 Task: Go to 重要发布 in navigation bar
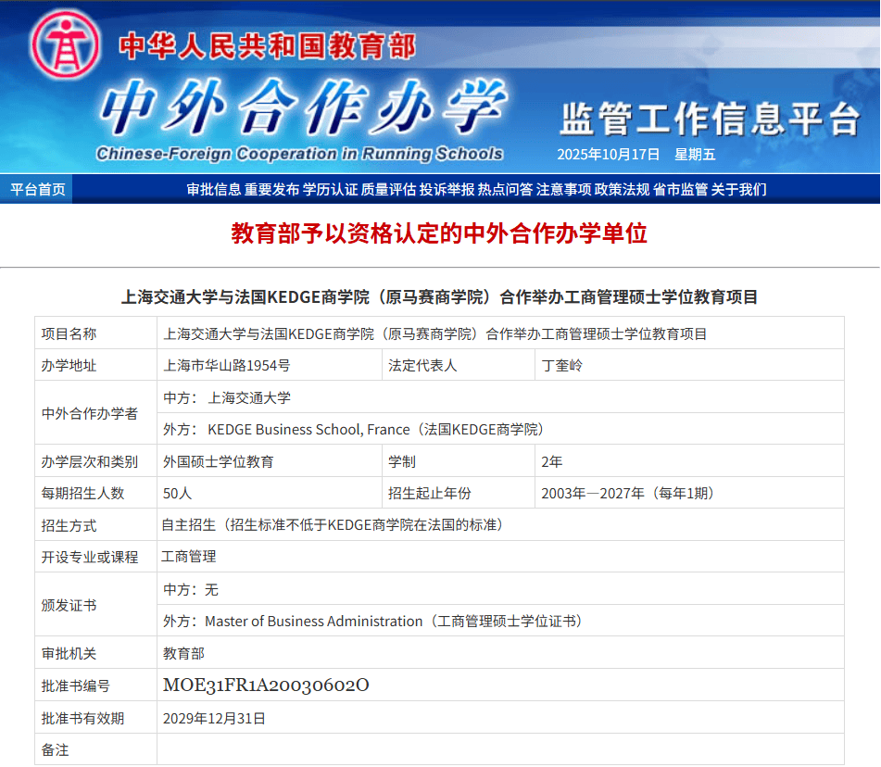pos(272,189)
